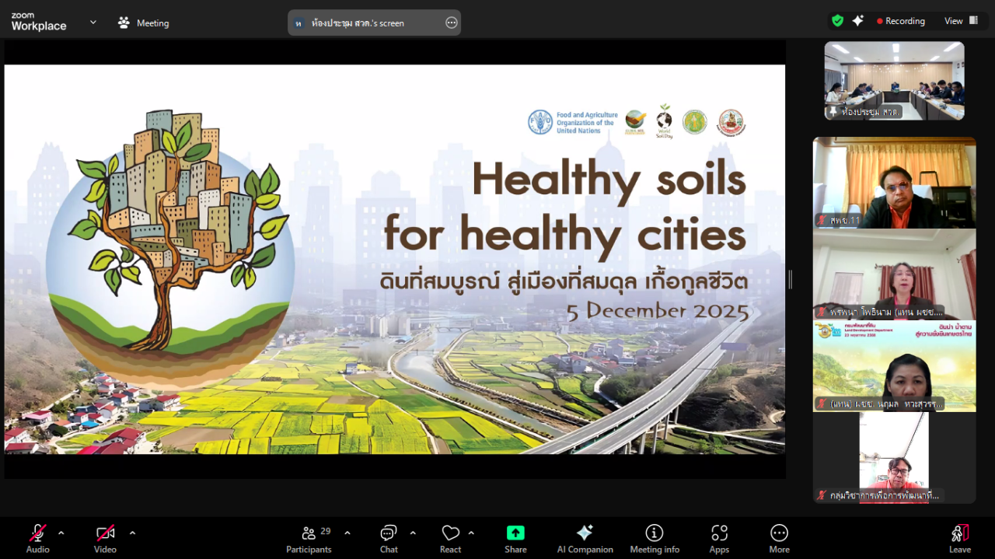The image size is (995, 559).
Task: Open shared screen options ellipsis button
Action: click(452, 23)
